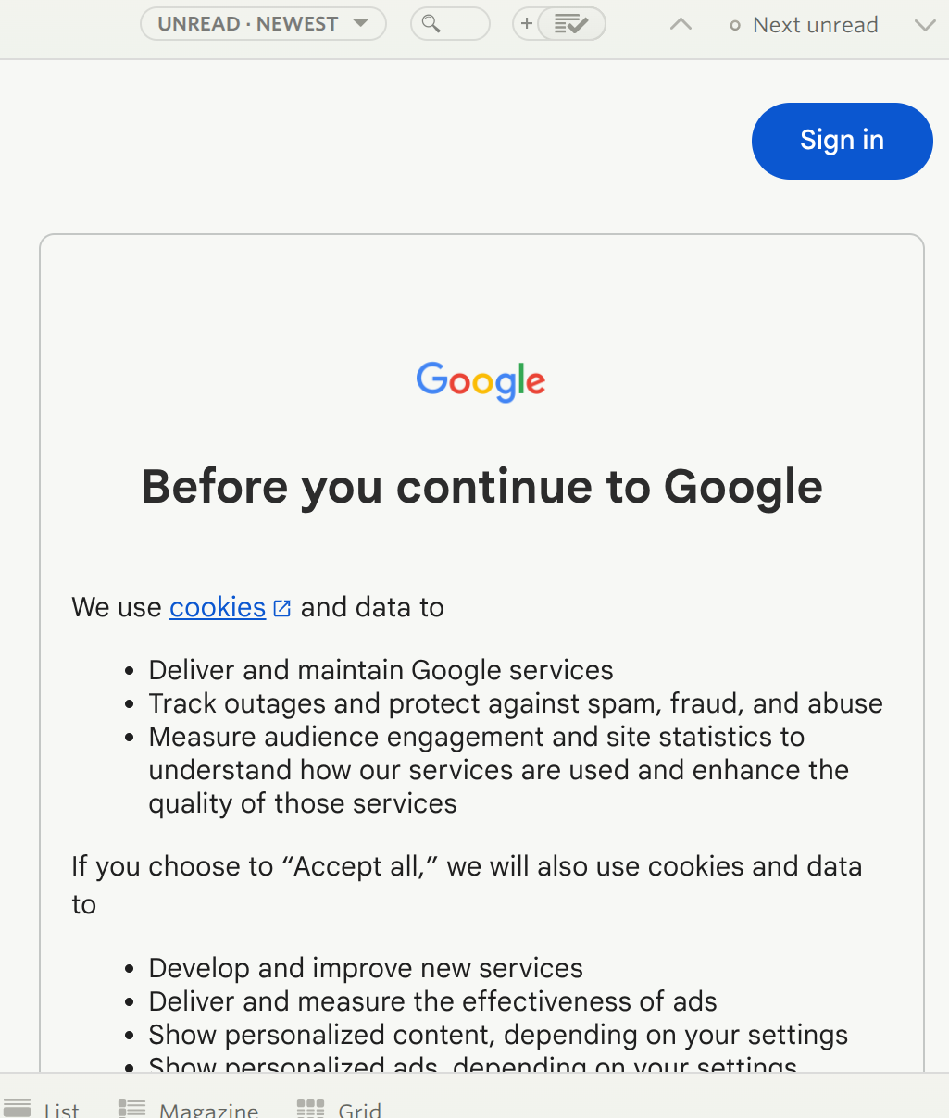Go to previous story up chevron

coord(681,25)
